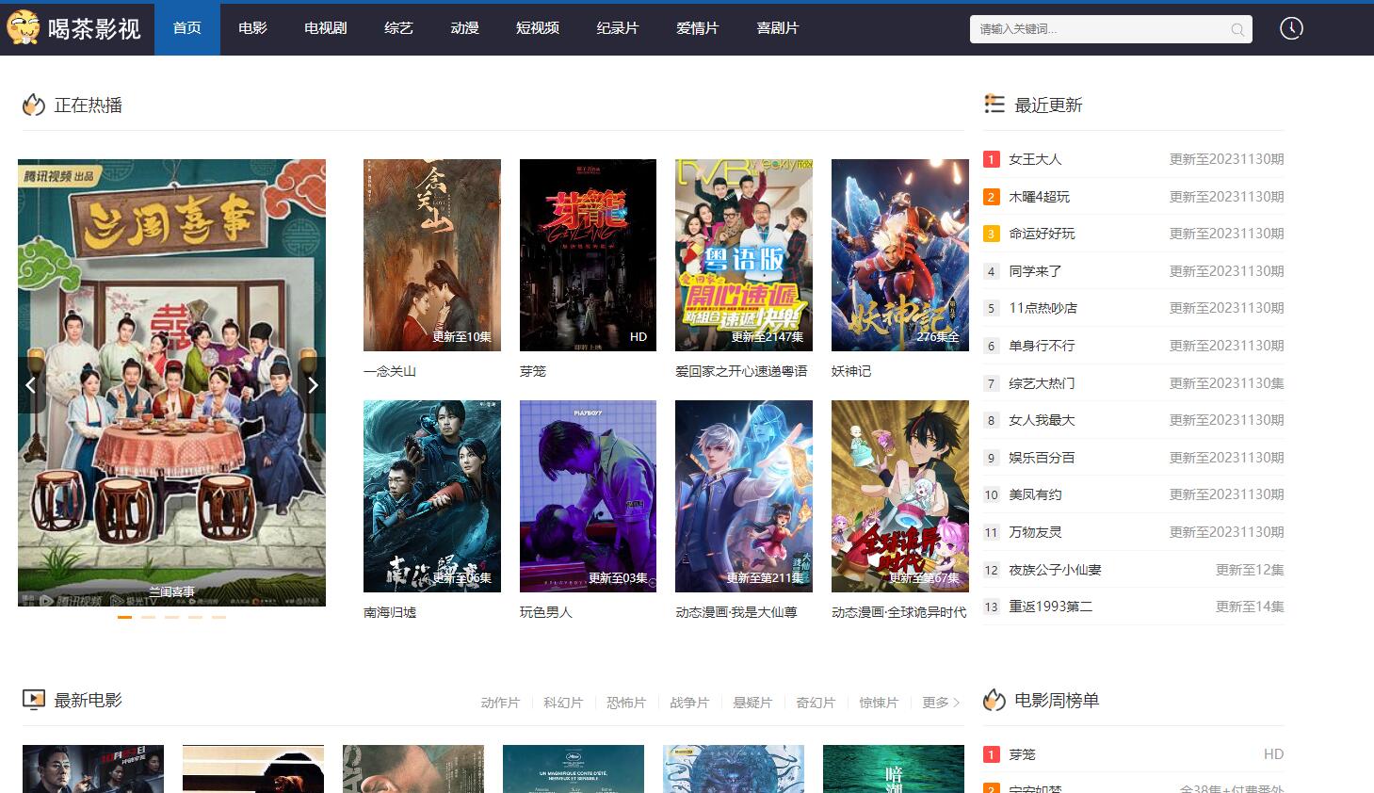Filter latest movies by 战争片

click(x=689, y=703)
